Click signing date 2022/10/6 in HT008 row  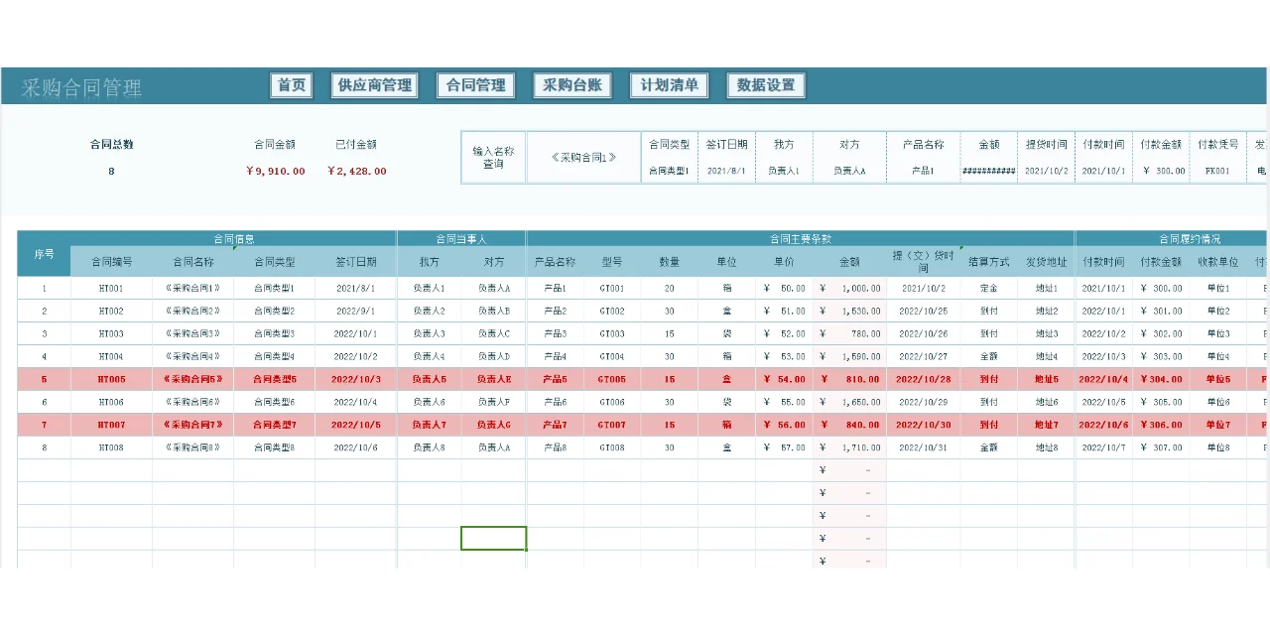(x=355, y=447)
